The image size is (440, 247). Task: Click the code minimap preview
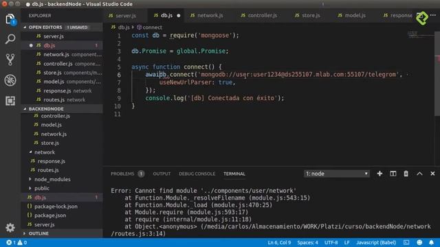click(x=420, y=35)
